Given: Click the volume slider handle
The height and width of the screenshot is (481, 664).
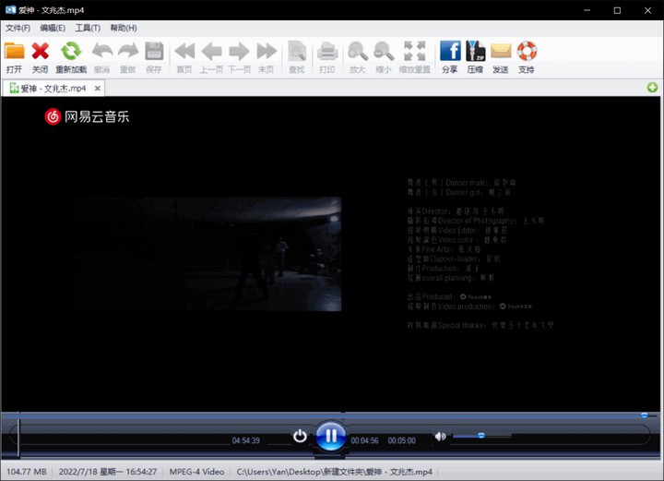Looking at the screenshot, I should [481, 435].
